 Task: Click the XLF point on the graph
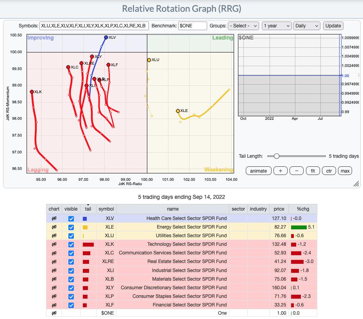pos(108,65)
